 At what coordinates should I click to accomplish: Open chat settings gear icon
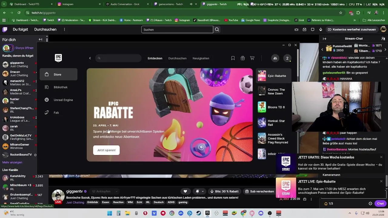coord(370,203)
